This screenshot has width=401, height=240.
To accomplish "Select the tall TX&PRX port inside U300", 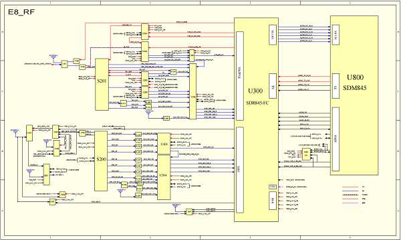I will (x=240, y=76).
